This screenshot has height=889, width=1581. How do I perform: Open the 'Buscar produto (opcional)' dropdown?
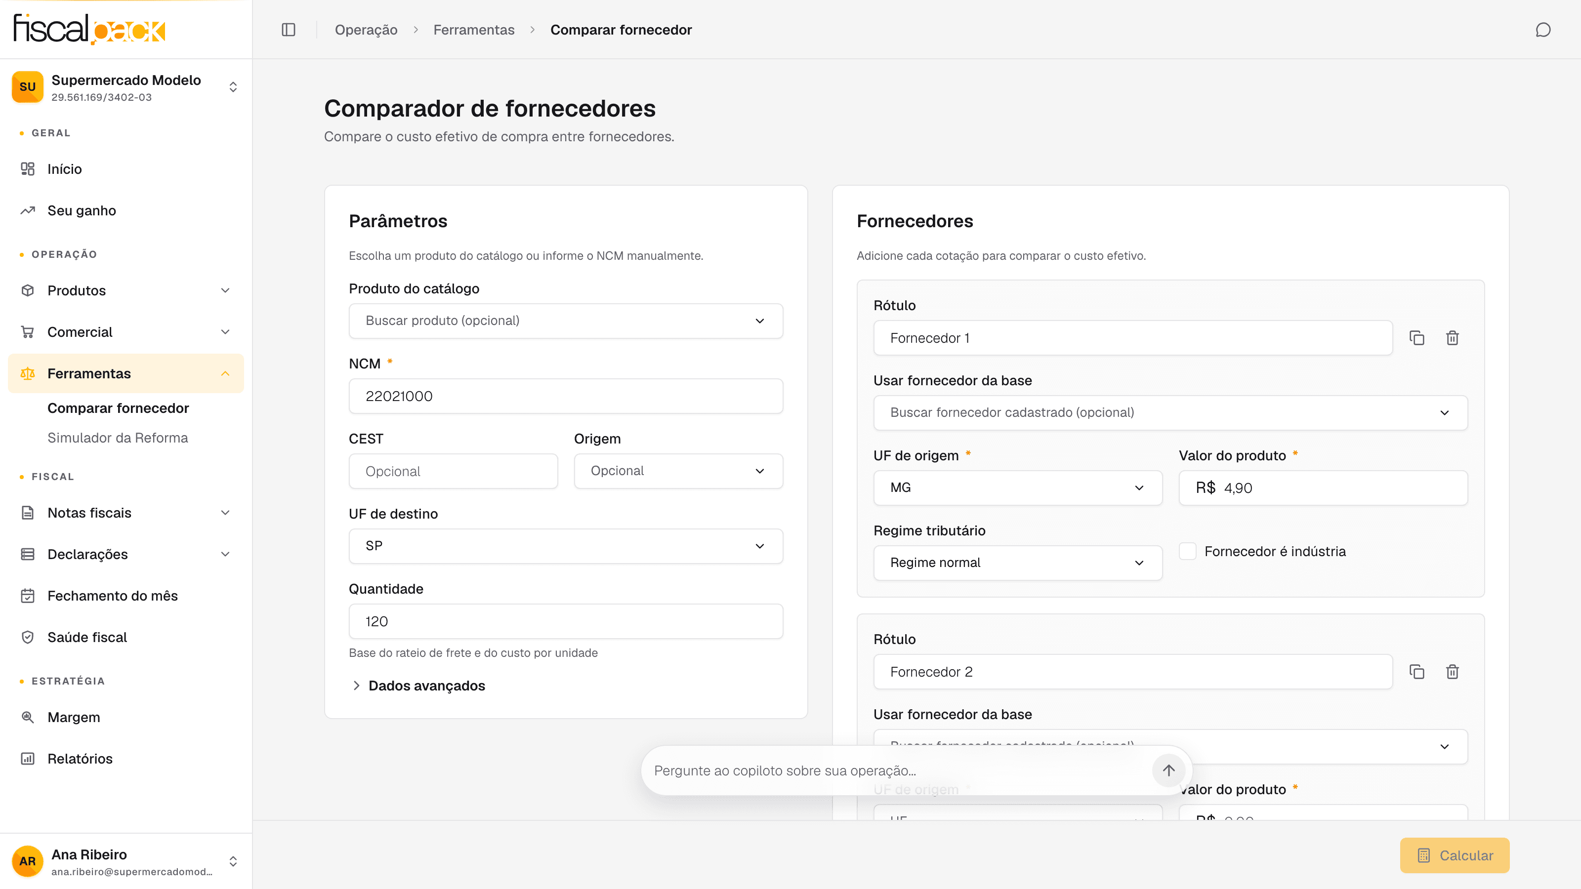(x=566, y=321)
